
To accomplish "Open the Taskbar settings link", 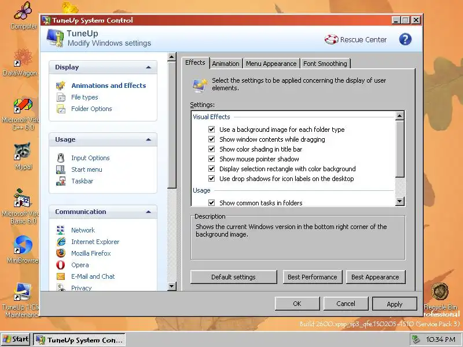I will pyautogui.click(x=82, y=181).
